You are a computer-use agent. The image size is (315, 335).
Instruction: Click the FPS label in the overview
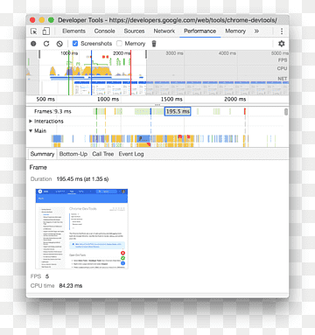283,60
